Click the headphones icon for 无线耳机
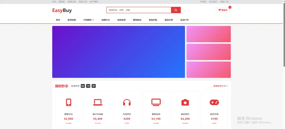 click(127, 102)
